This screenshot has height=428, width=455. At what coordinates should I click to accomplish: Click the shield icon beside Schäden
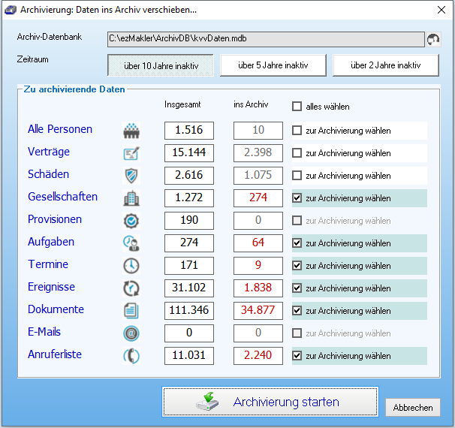pyautogui.click(x=132, y=176)
